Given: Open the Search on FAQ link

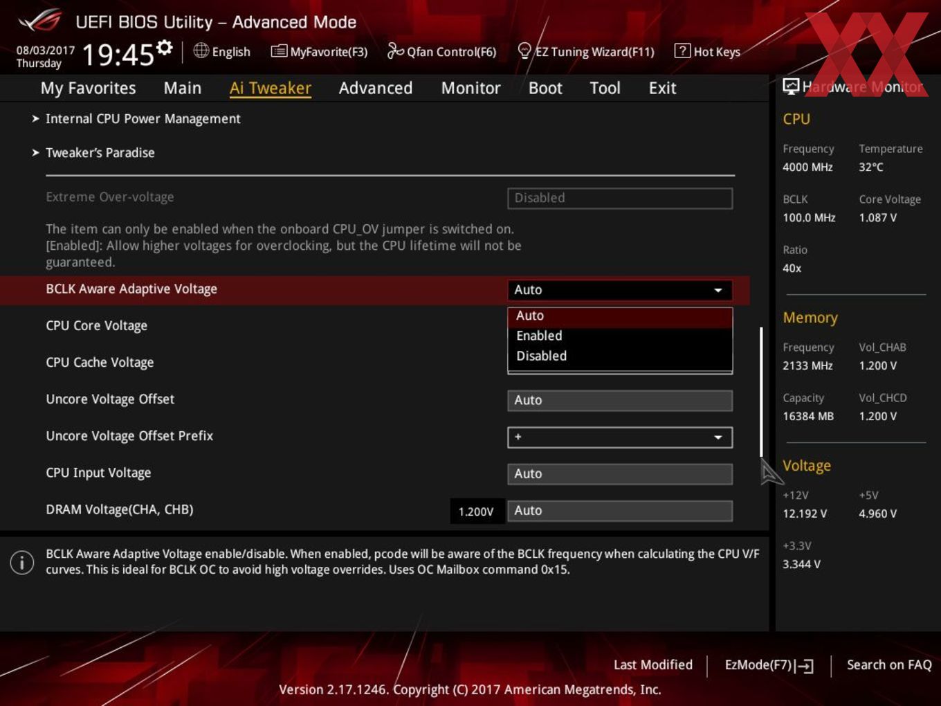Looking at the screenshot, I should 889,664.
